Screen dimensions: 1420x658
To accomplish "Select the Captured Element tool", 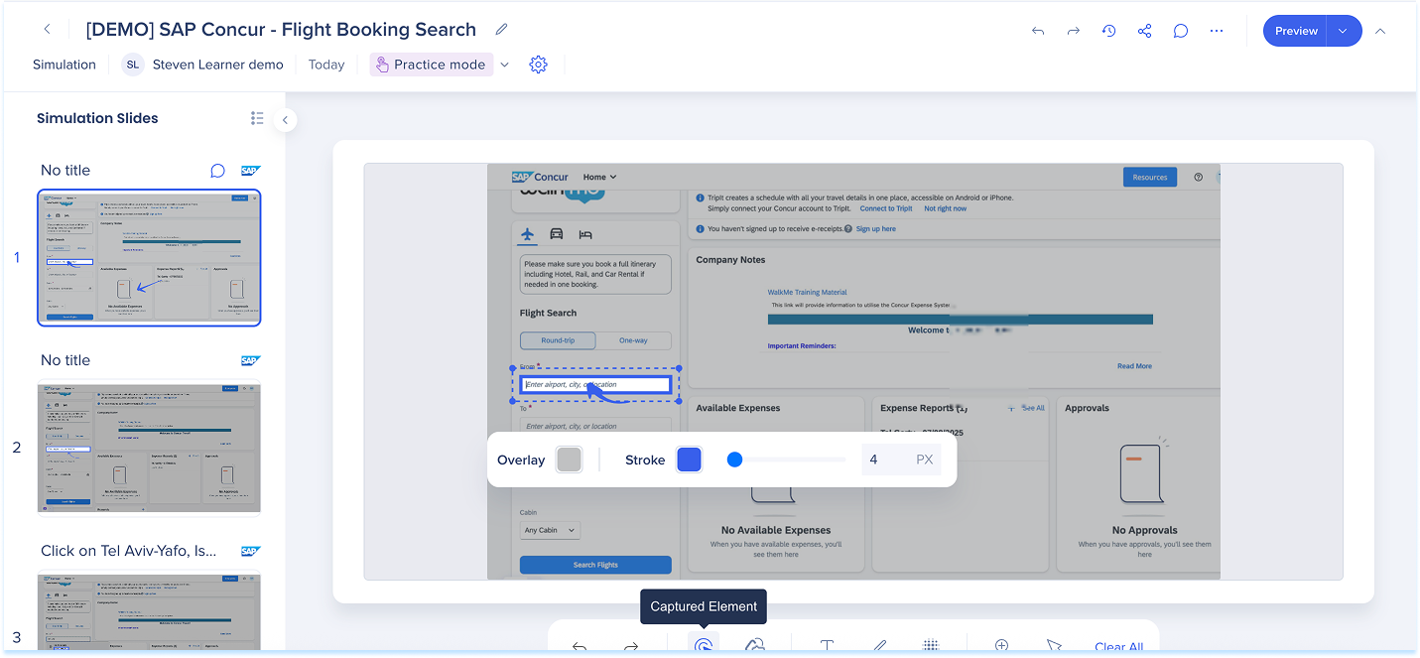I will [704, 644].
